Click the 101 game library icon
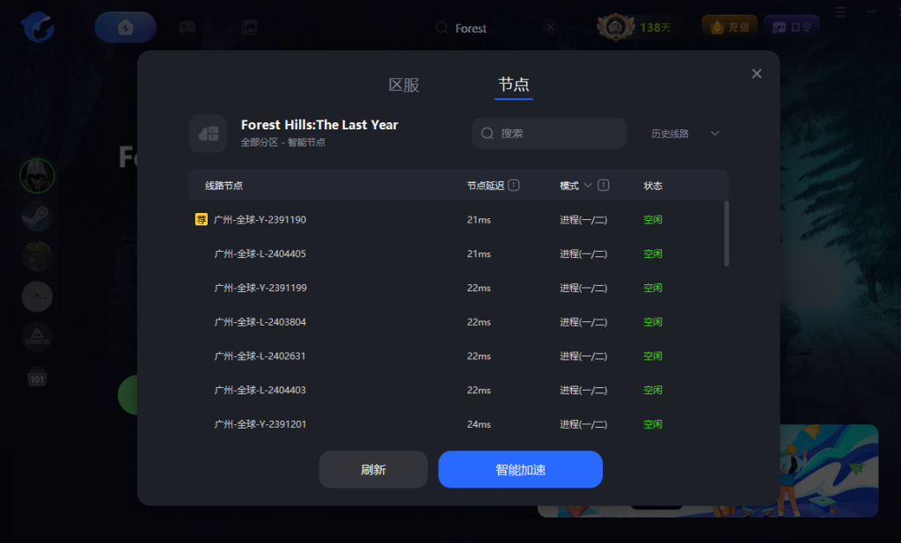The width and height of the screenshot is (901, 543). click(37, 379)
